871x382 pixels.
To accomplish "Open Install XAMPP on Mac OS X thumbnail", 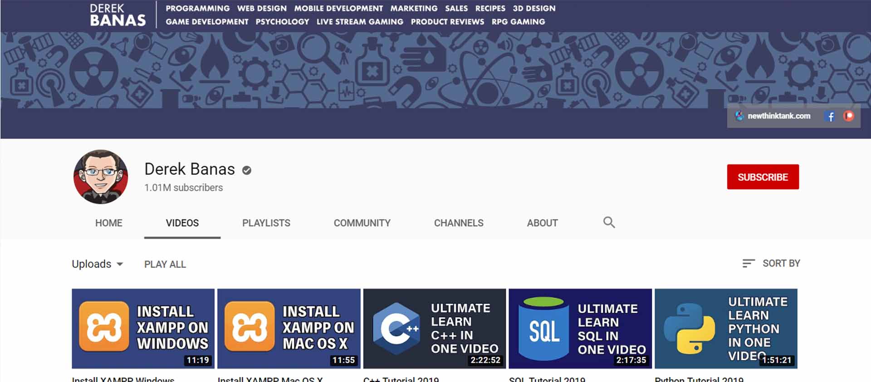I will [x=289, y=329].
